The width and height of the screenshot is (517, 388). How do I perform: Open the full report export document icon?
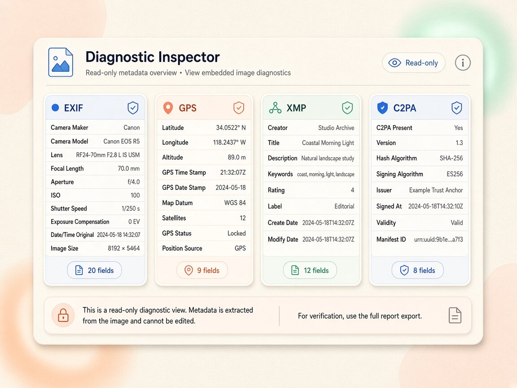click(x=455, y=315)
